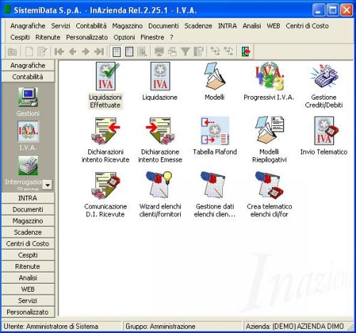Viewport: 356px width, 333px height.
Task: Open the Liquidazione IVA icon
Action: (x=160, y=76)
